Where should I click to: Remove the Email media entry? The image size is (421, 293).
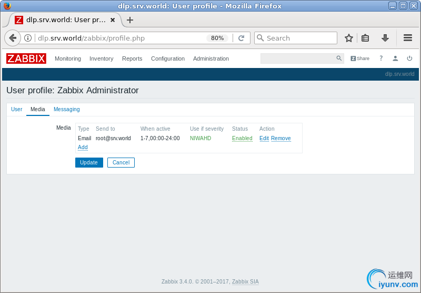point(281,138)
